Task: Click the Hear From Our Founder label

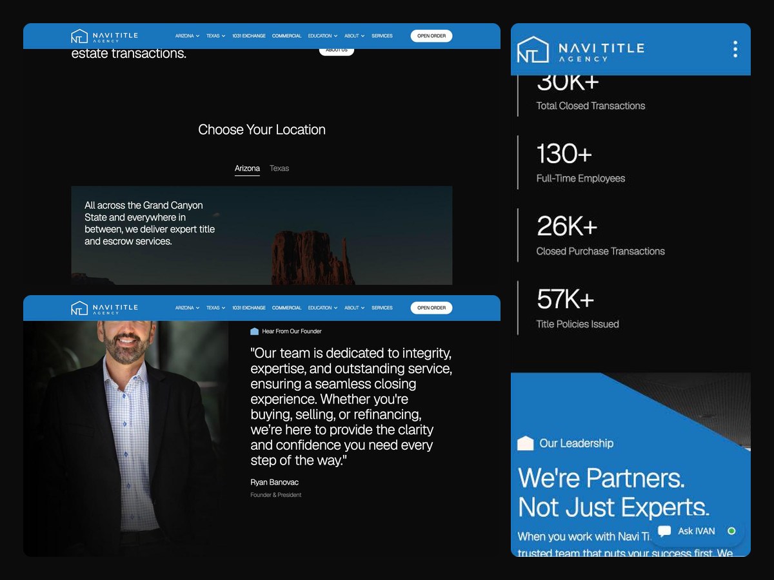Action: tap(292, 331)
